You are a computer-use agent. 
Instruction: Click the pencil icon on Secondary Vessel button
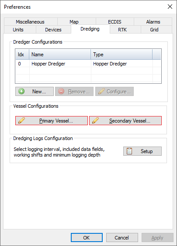tap(95, 120)
